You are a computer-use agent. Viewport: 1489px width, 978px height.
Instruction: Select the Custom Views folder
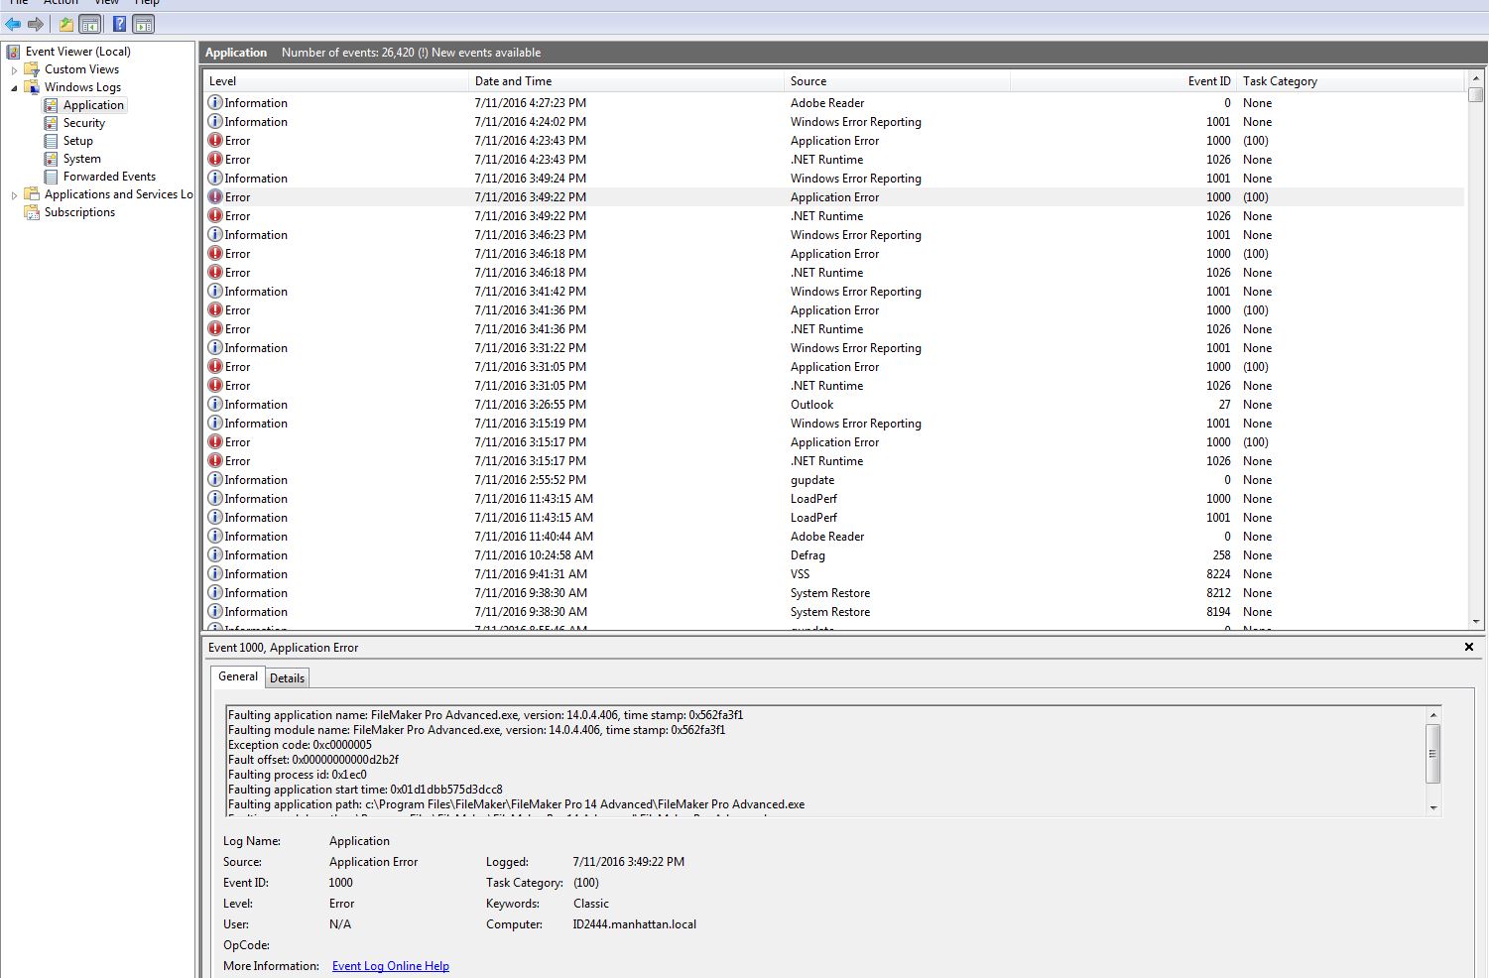coord(81,69)
